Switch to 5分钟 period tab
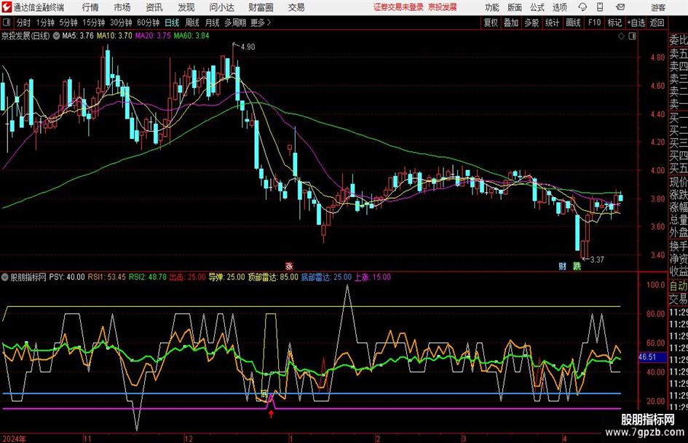This screenshot has width=688, height=443. click(x=68, y=23)
